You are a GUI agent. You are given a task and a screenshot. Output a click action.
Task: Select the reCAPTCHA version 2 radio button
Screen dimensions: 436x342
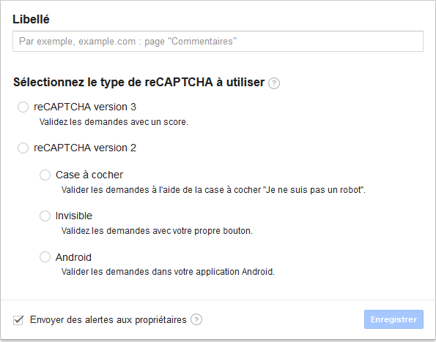(x=23, y=148)
